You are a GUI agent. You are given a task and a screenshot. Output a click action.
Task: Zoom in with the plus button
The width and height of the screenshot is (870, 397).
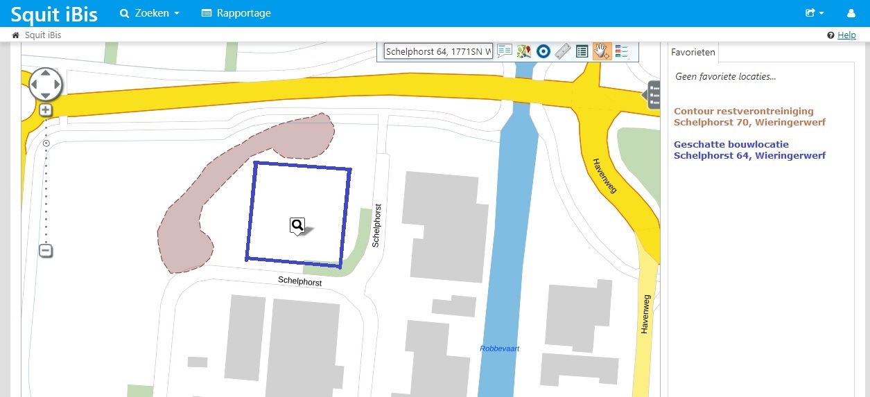tap(46, 109)
